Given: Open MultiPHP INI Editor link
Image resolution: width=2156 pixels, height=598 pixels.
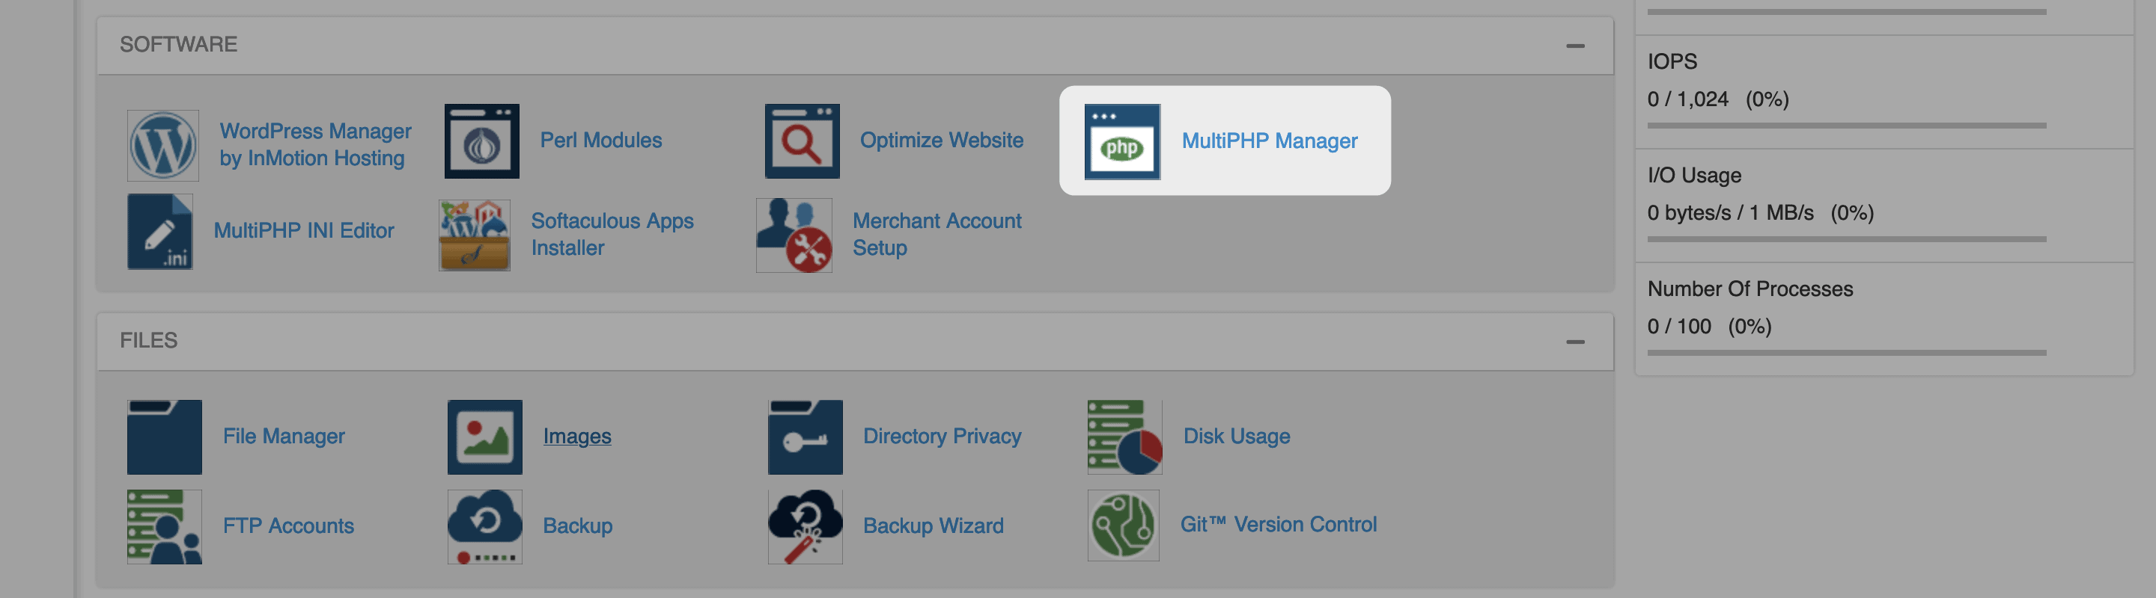Looking at the screenshot, I should pyautogui.click(x=304, y=230).
